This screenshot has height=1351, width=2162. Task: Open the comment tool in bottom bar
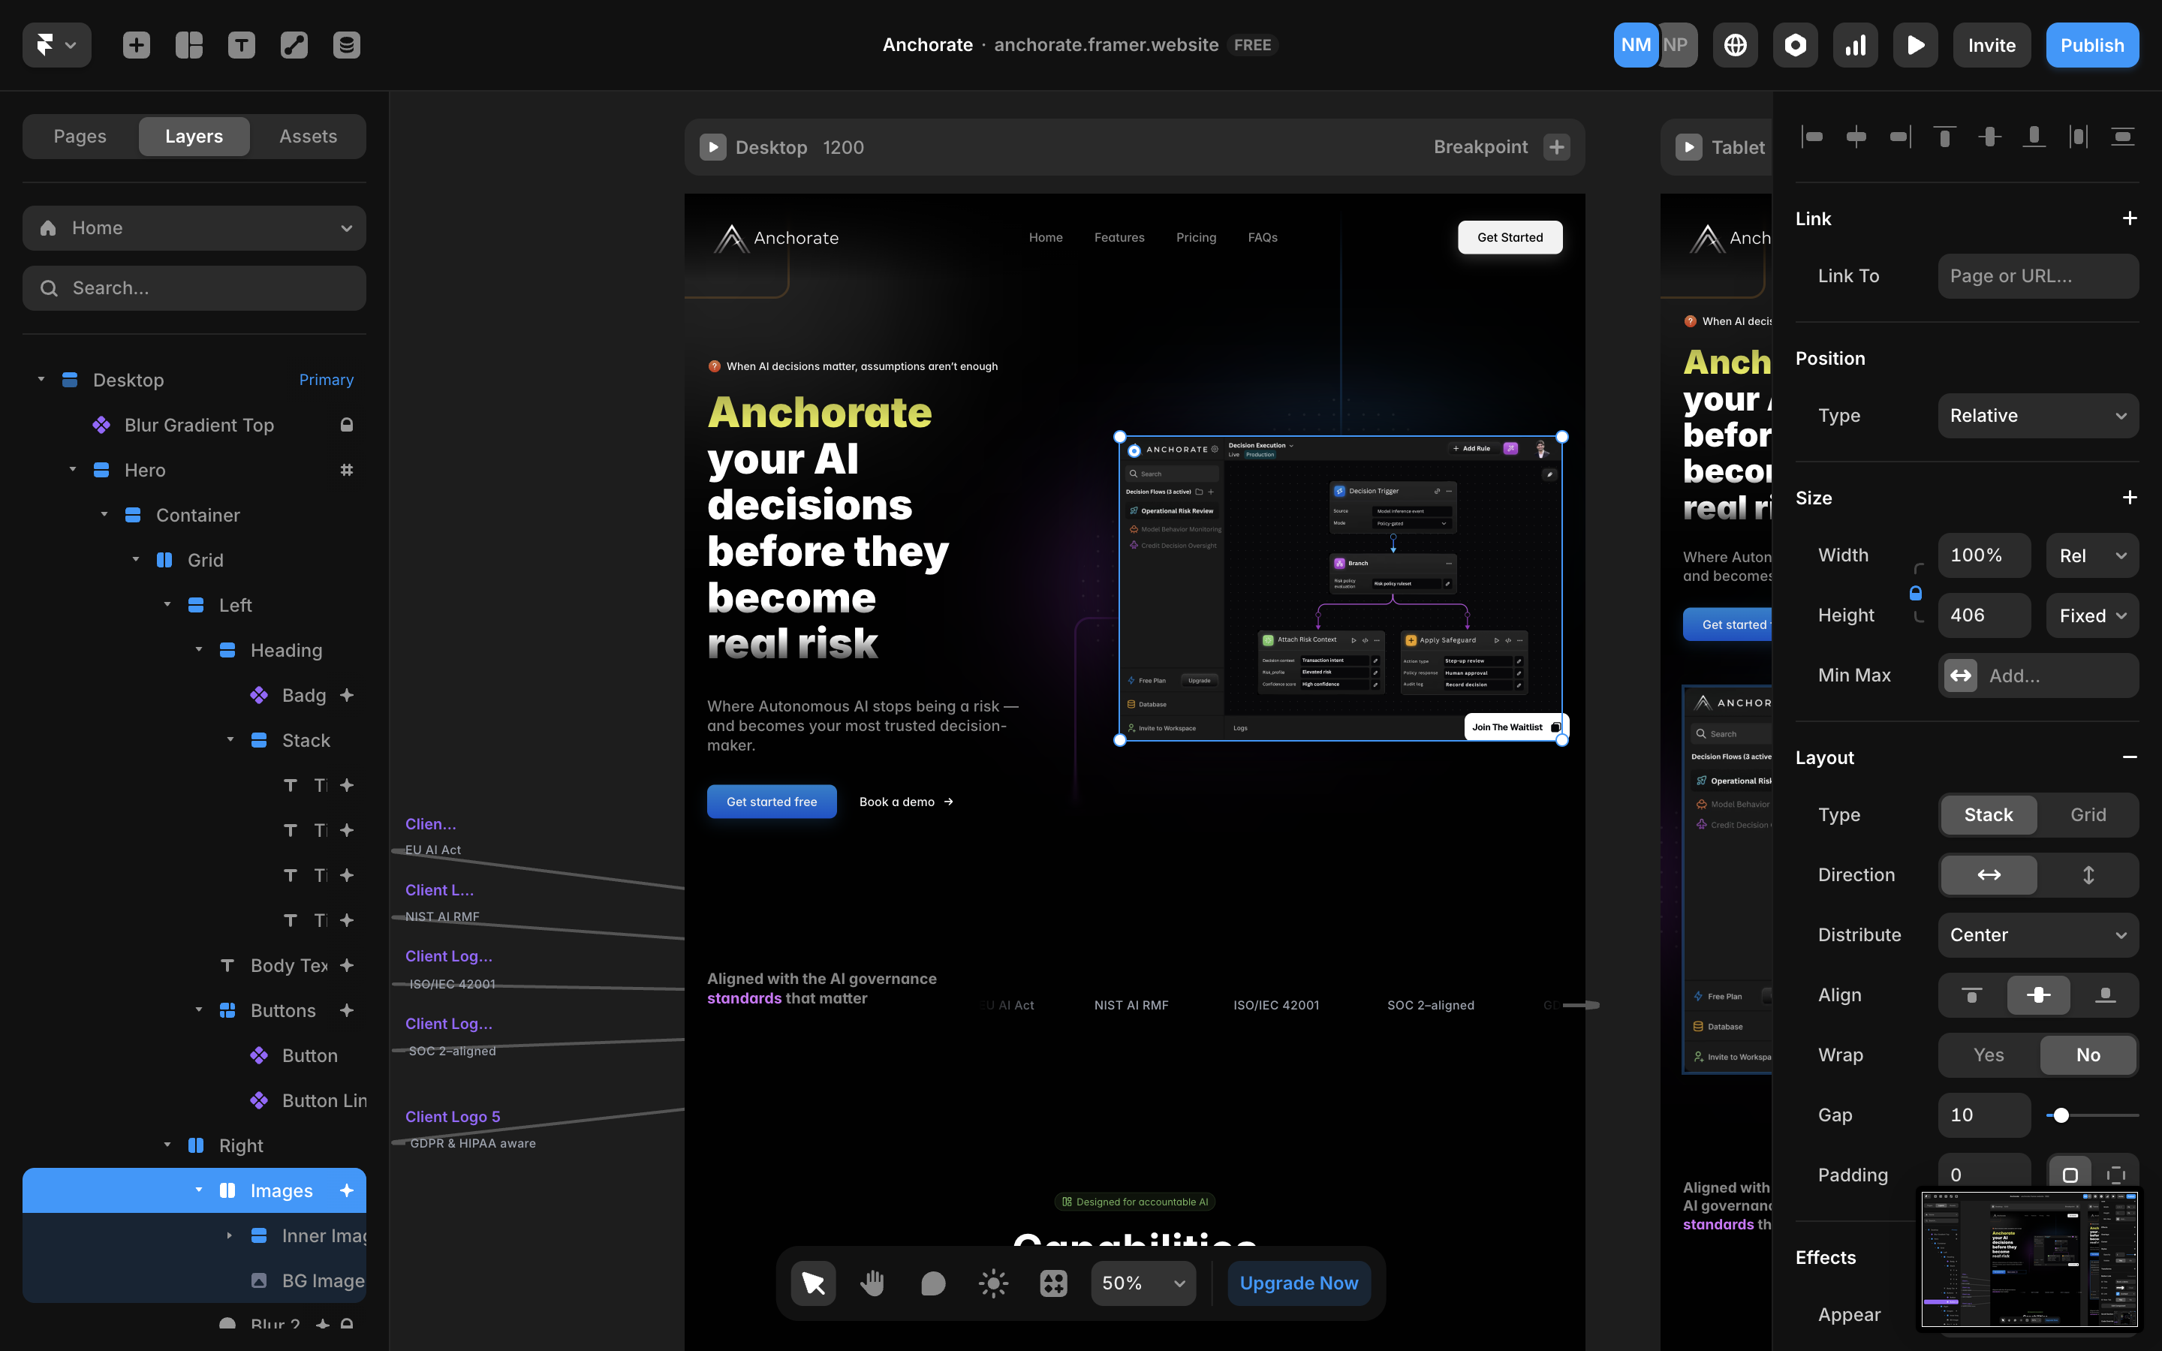coord(932,1283)
